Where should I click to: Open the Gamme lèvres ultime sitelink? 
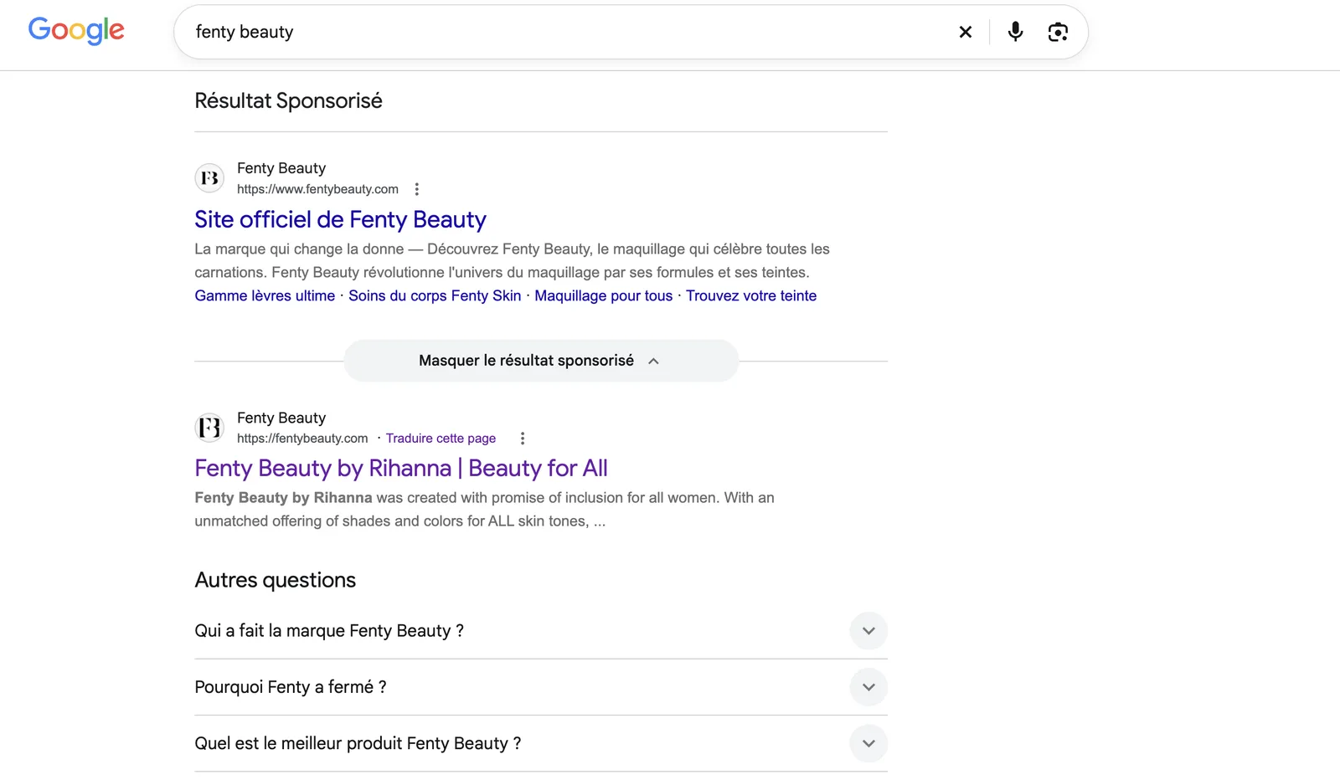pos(265,295)
